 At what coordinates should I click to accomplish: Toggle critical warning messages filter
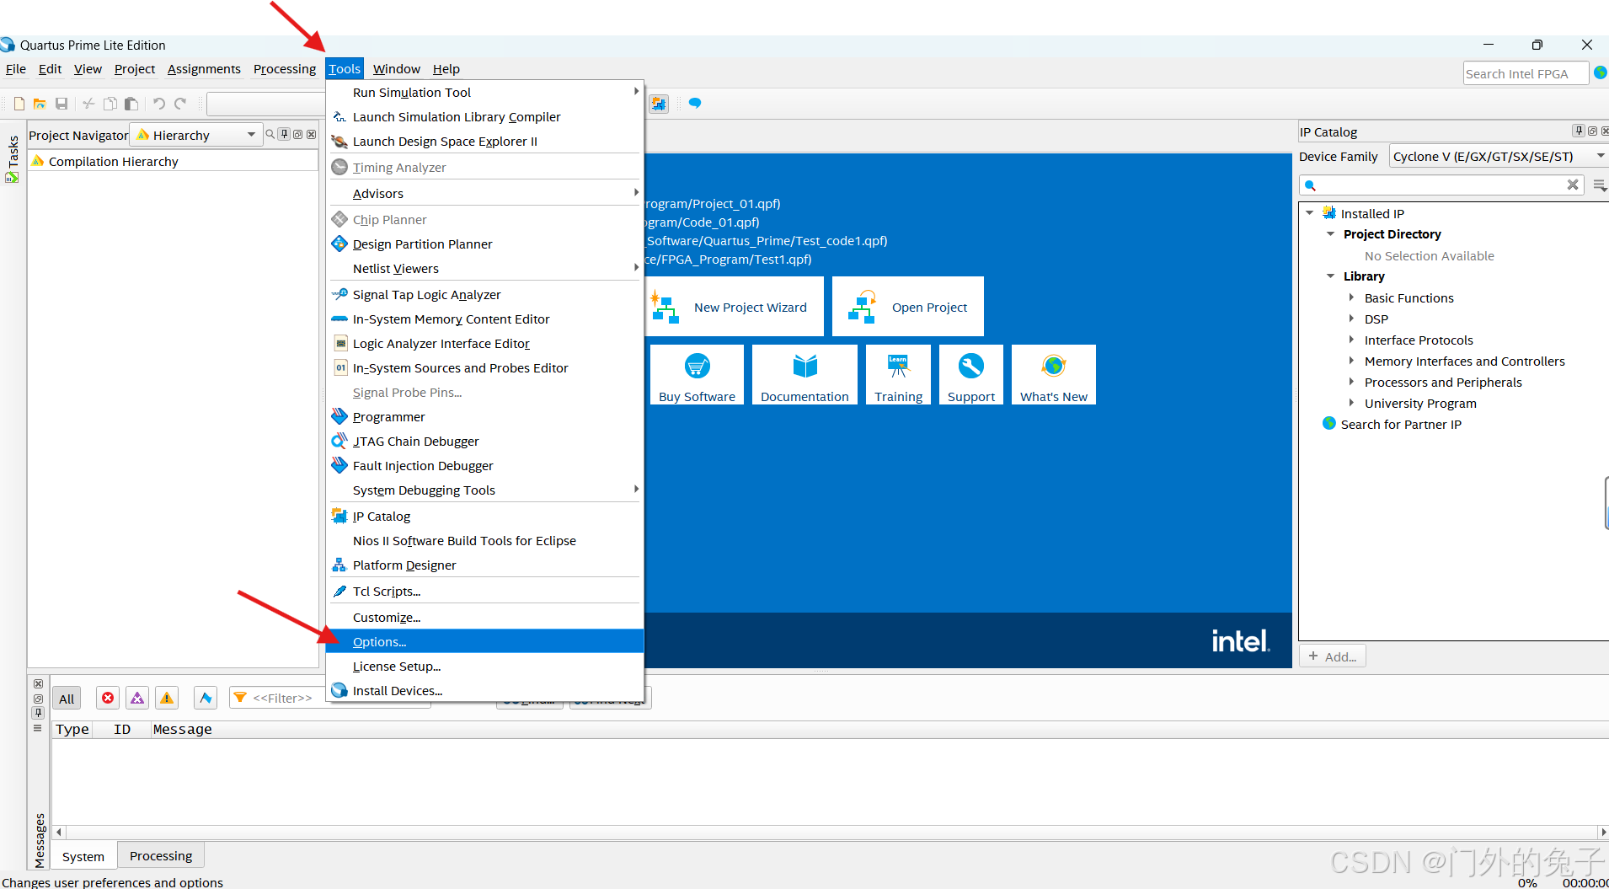click(137, 699)
